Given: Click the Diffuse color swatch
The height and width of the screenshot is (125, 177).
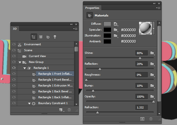Looking at the screenshot, I should [107, 24].
